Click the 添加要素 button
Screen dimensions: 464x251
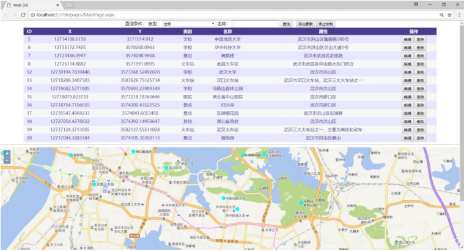coord(306,24)
